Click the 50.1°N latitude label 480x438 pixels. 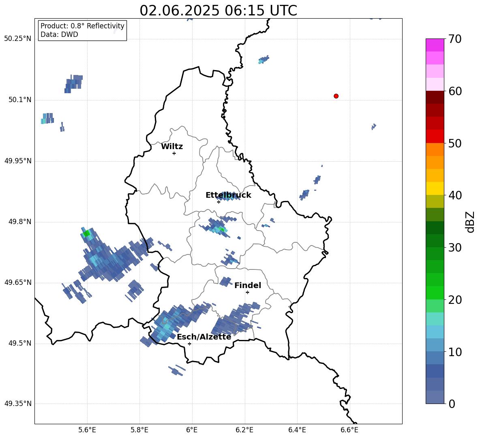click(x=20, y=100)
